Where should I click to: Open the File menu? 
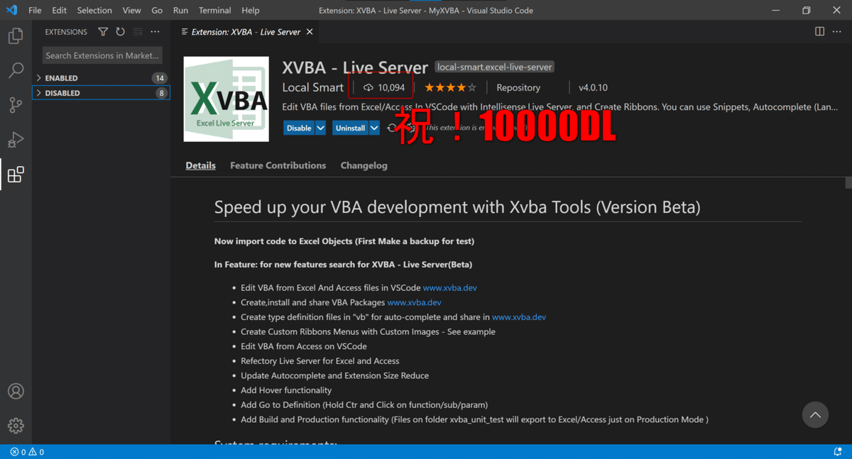(x=35, y=11)
